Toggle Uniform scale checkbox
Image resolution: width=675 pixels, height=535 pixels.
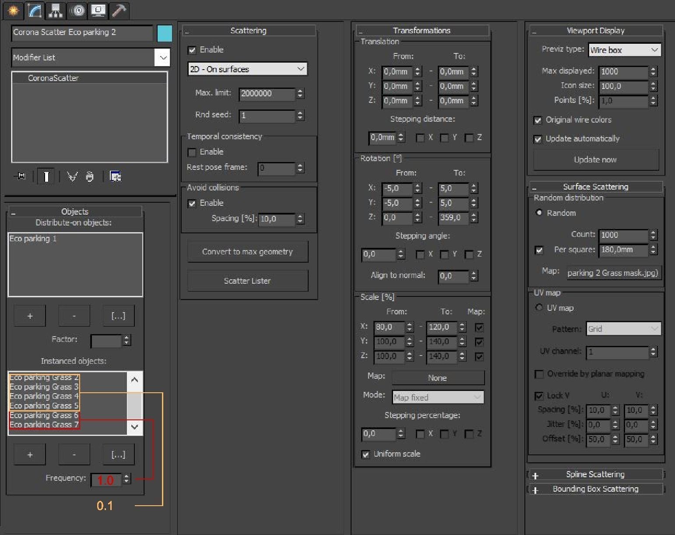pos(366,454)
